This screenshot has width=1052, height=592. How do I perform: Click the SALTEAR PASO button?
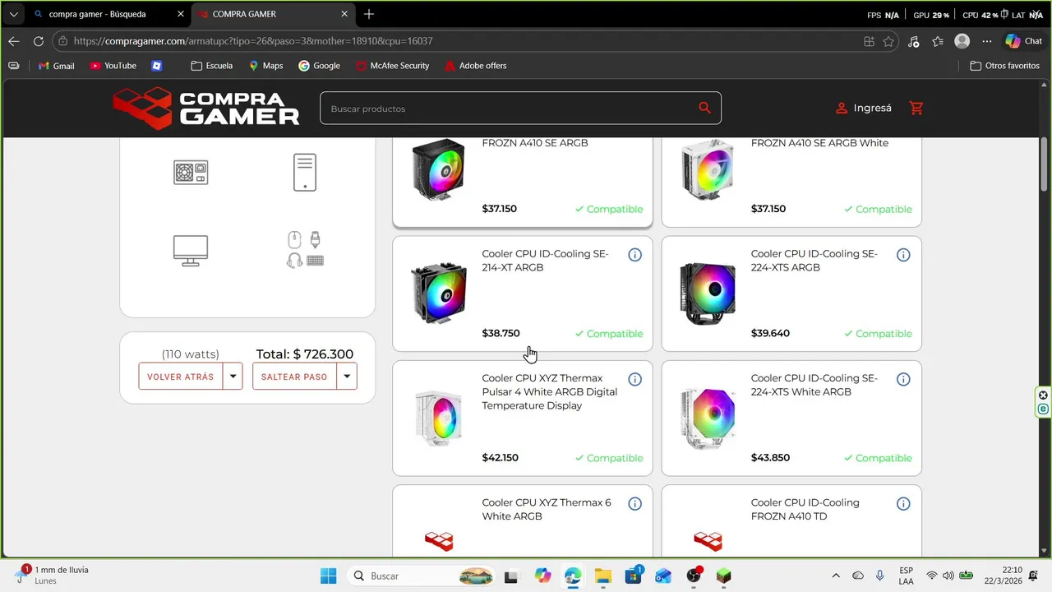click(294, 377)
